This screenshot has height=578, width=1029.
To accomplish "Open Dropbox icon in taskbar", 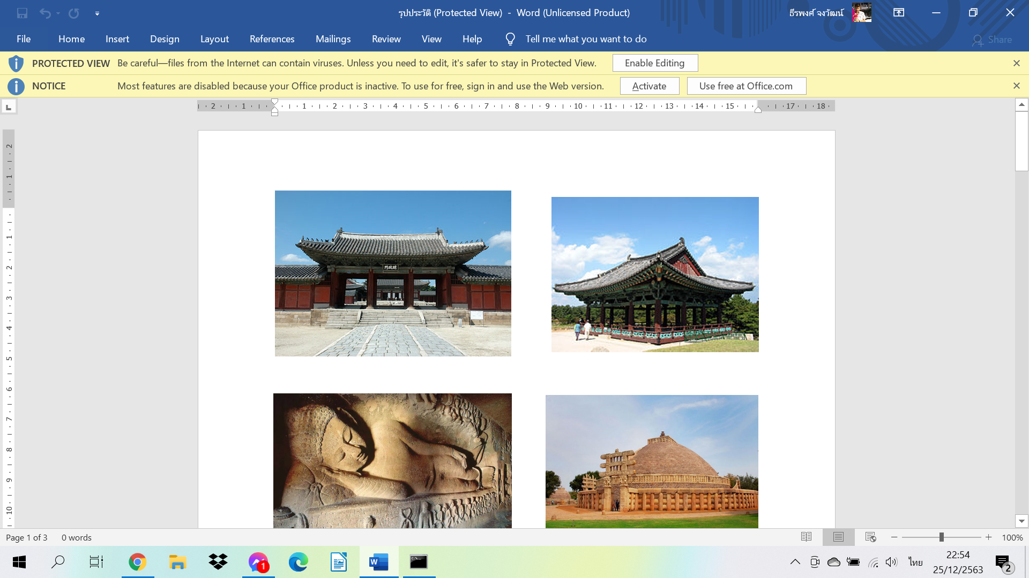I will [x=218, y=562].
